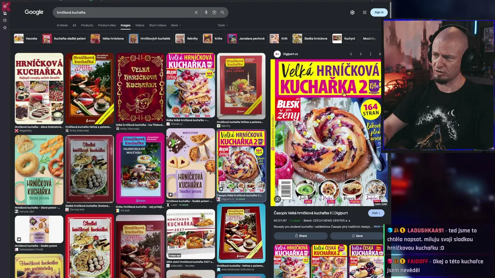Open the dark red Velká hrníčková kuchařka thumbnail

click(140, 87)
